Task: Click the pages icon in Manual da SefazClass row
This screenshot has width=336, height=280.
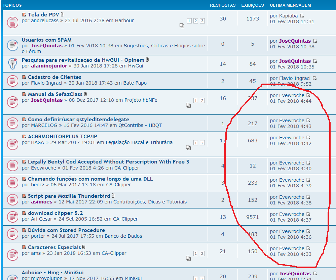Action: 188,105
